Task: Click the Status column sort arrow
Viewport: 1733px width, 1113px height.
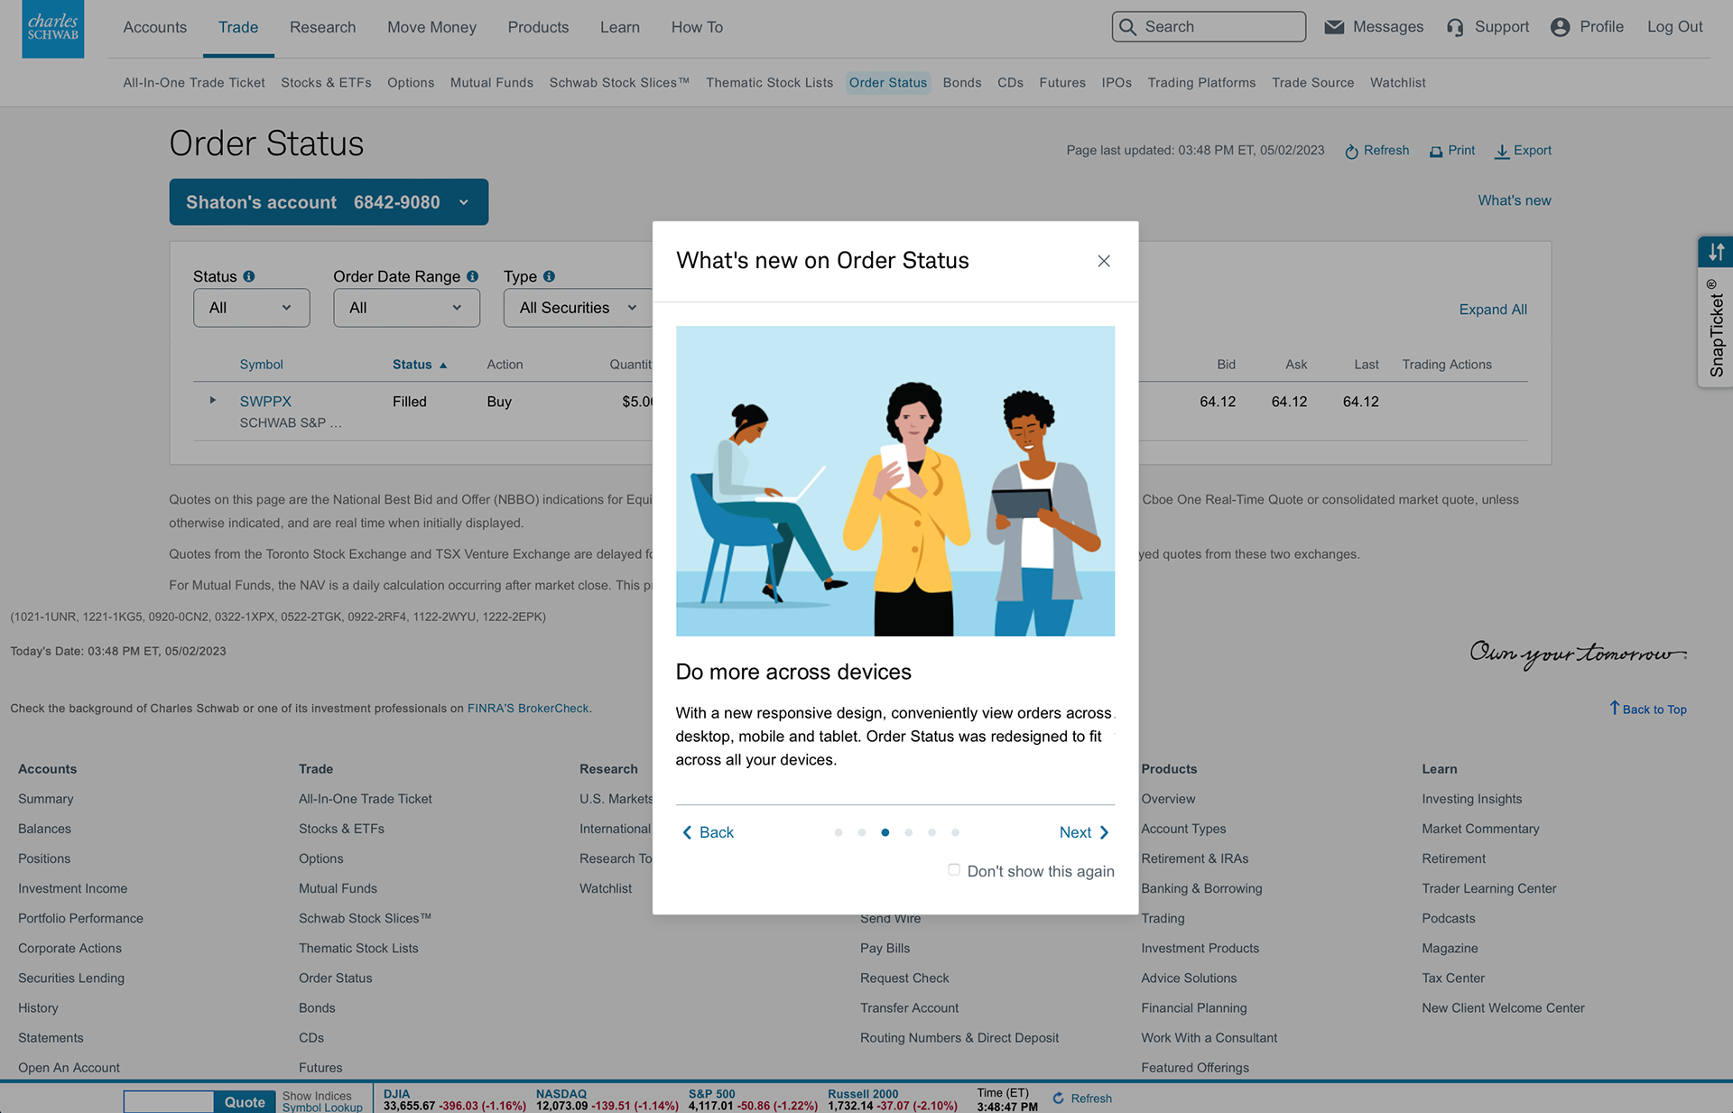Action: (x=443, y=366)
